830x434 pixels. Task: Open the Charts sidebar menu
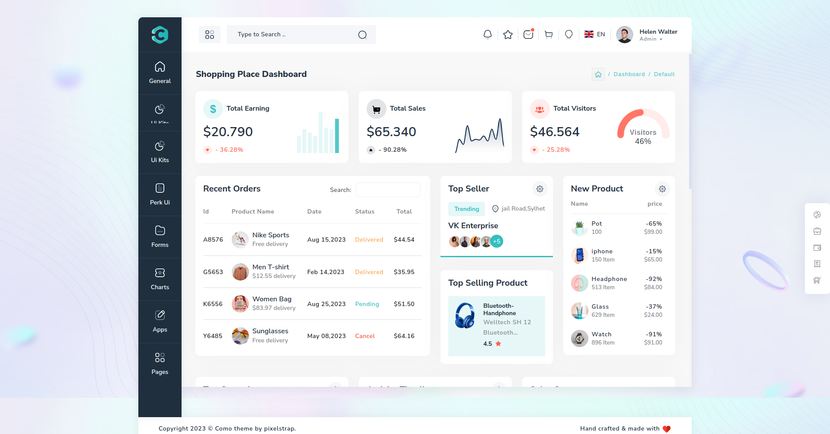pos(160,279)
